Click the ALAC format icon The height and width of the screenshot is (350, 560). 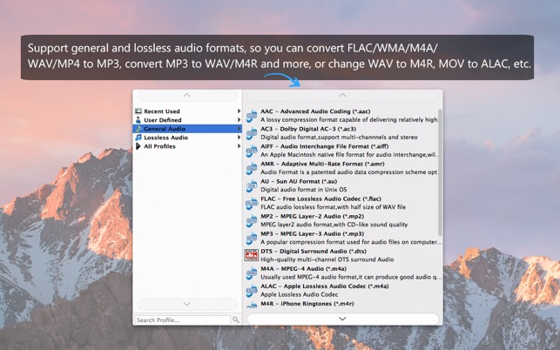click(x=252, y=291)
